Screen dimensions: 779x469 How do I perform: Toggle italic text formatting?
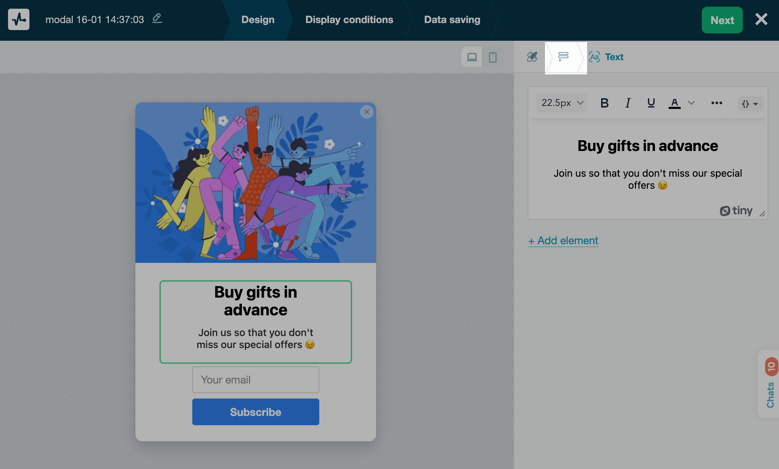pyautogui.click(x=628, y=103)
